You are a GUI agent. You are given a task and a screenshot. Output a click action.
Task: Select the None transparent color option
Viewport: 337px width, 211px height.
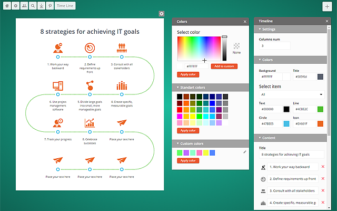point(236,48)
